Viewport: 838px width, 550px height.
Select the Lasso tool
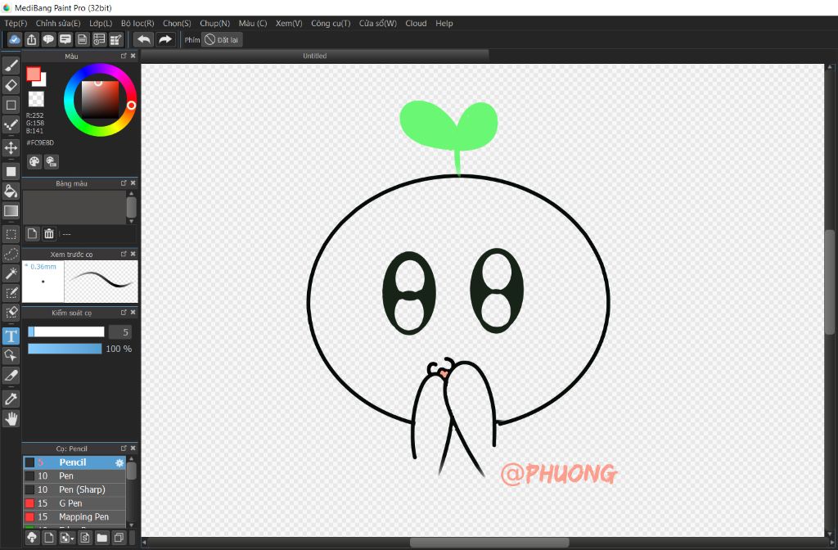point(11,254)
